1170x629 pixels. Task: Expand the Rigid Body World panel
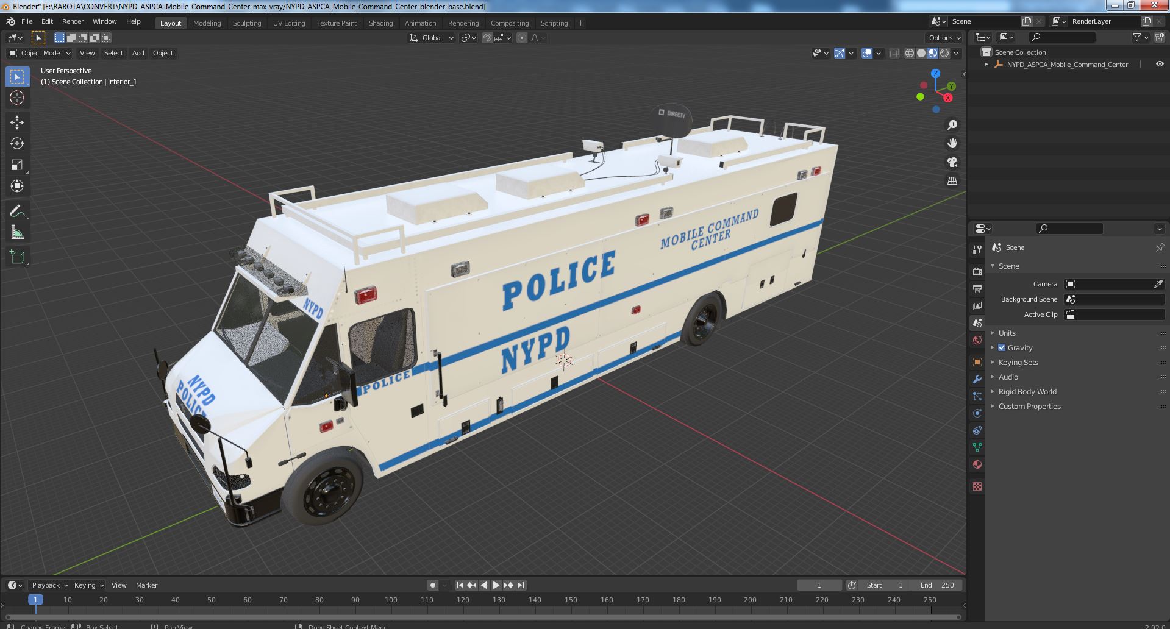click(x=1027, y=391)
